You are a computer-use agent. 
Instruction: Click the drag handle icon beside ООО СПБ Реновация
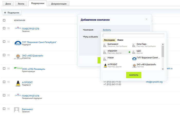(x=8, y=69)
